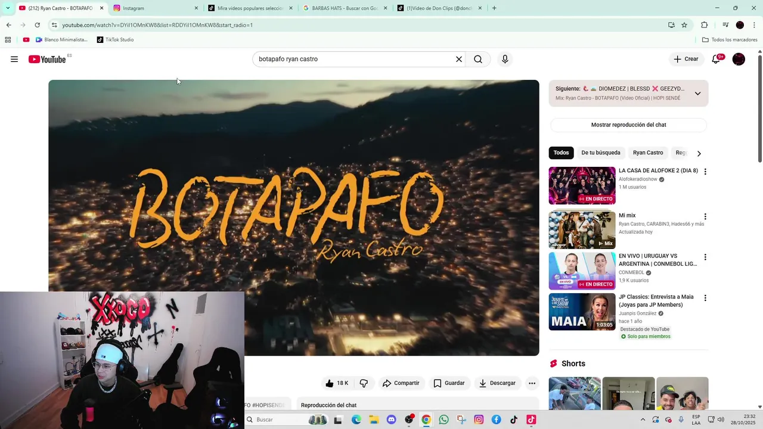763x429 pixels.
Task: Click the Chrome address bar URL
Action: [157, 25]
